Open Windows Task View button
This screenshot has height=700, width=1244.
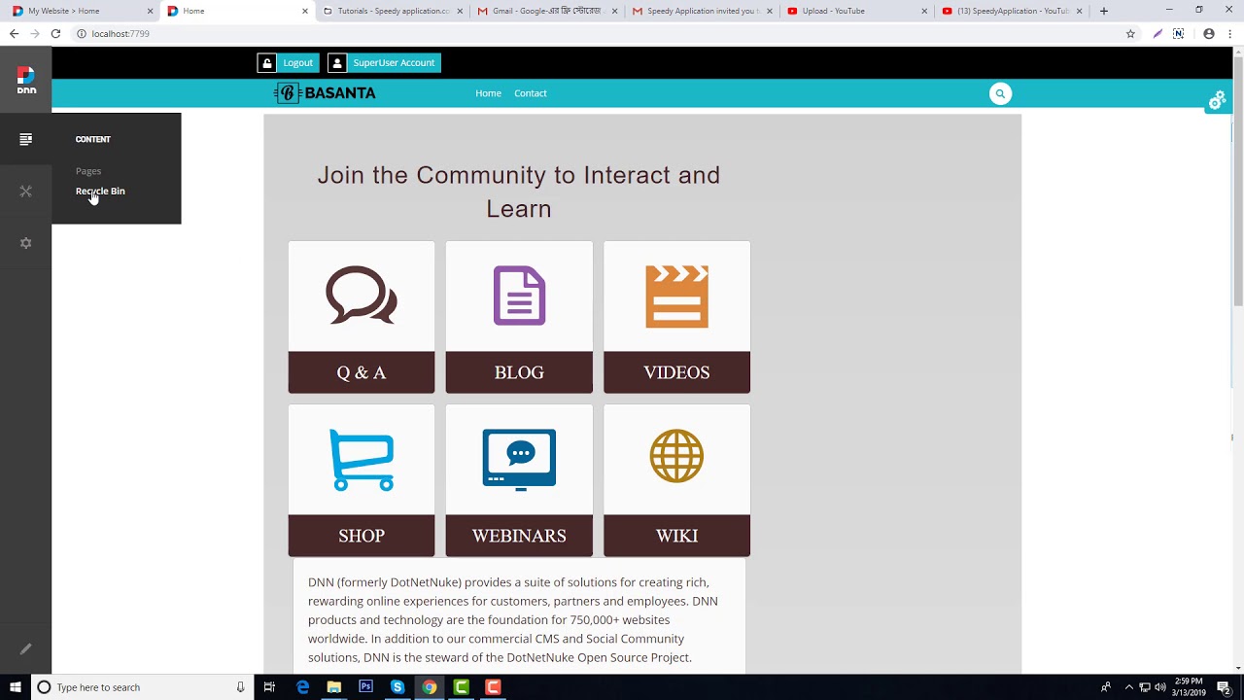point(269,687)
